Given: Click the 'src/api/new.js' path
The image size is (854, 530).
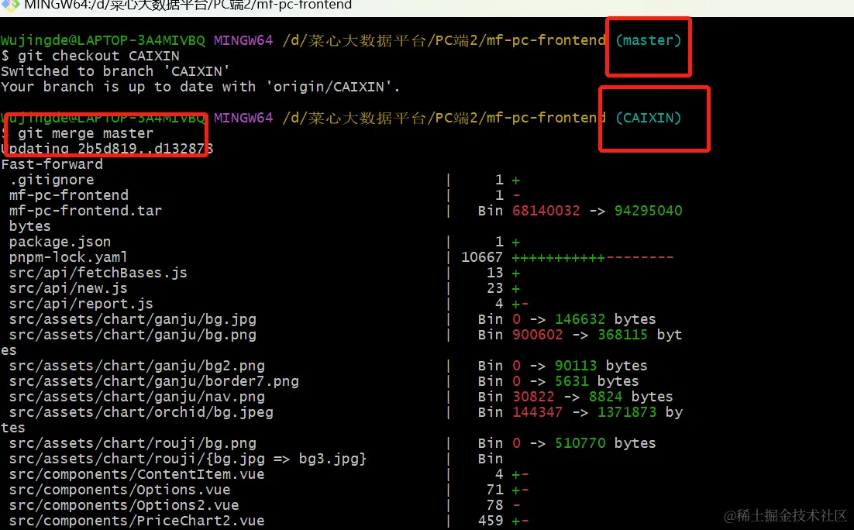Looking at the screenshot, I should click(x=68, y=288).
